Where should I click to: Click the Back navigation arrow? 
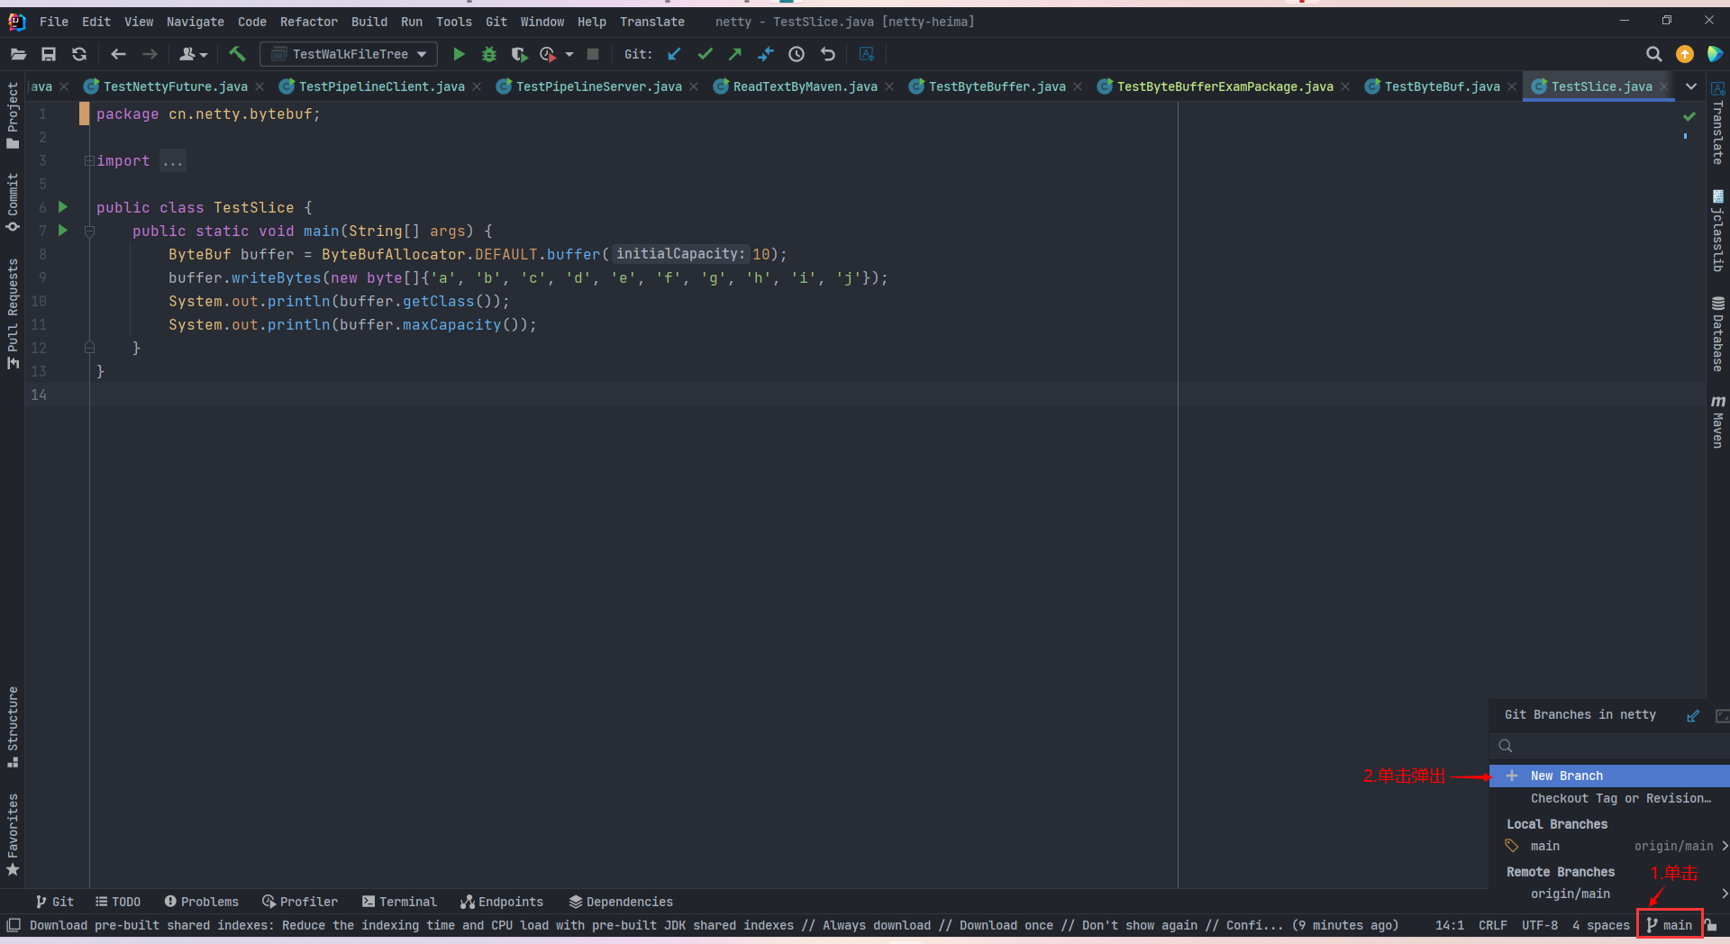tap(118, 54)
